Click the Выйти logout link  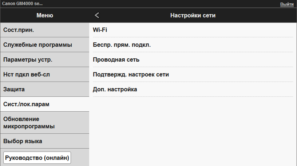point(287,4)
